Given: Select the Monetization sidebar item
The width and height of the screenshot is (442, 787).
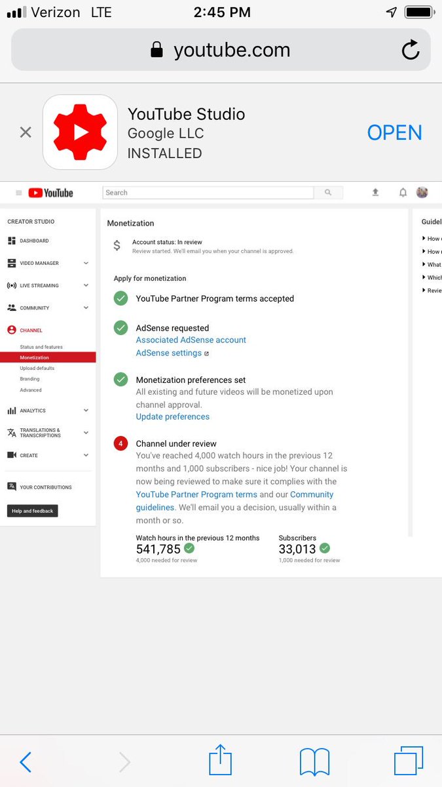Looking at the screenshot, I should click(48, 357).
